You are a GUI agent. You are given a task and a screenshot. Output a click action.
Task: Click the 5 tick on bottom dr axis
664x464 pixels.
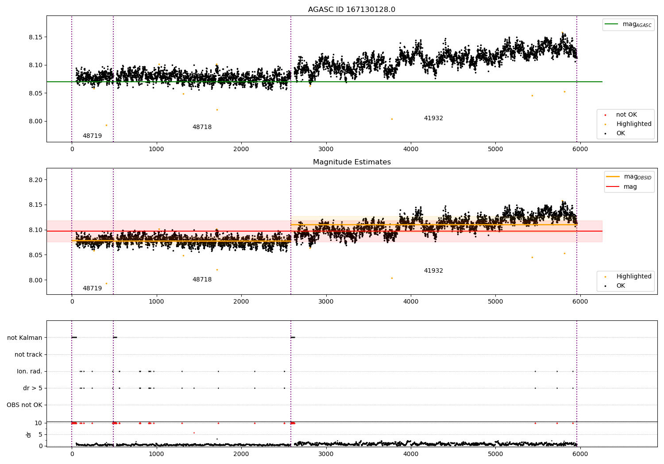[40, 434]
